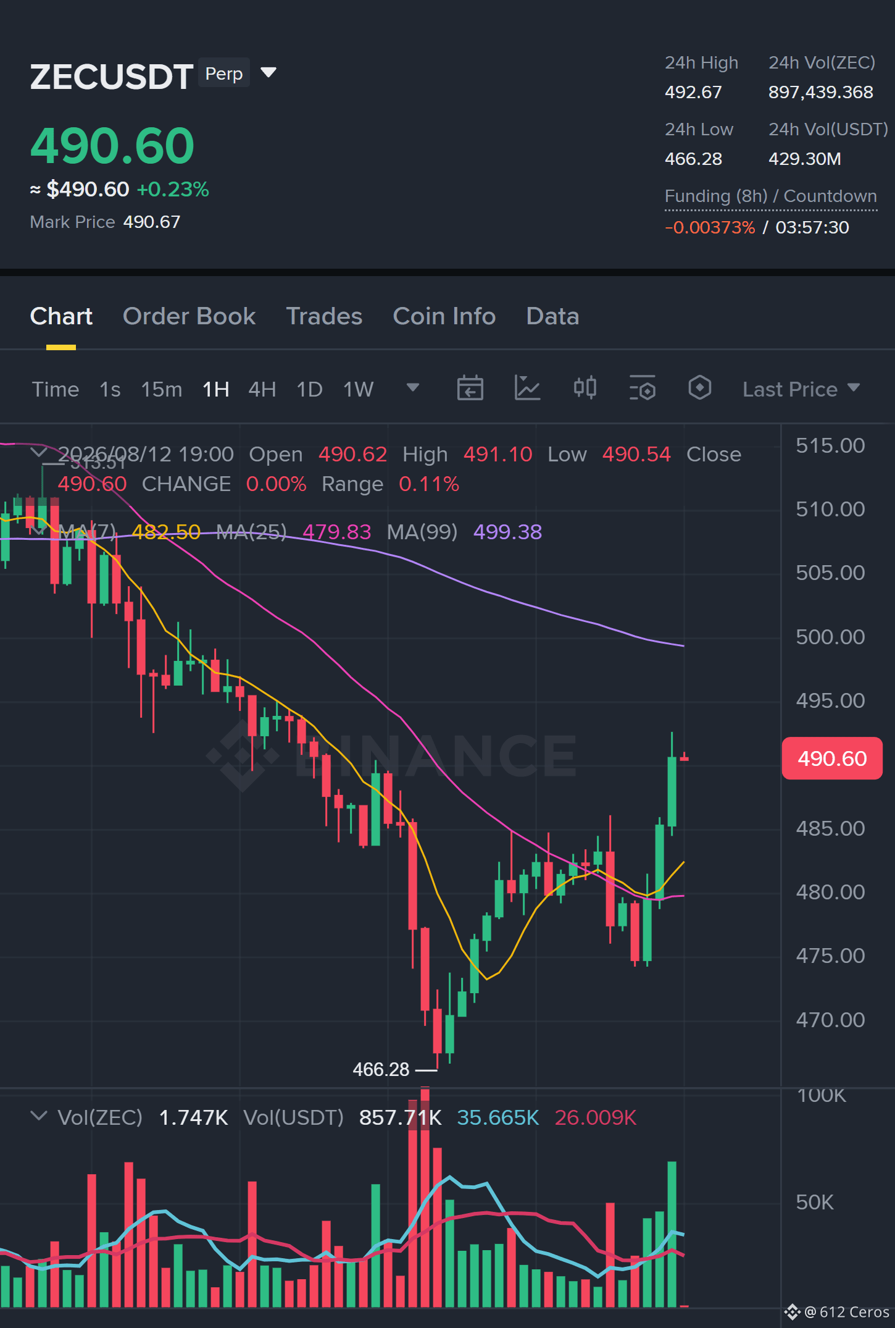The image size is (895, 1328).
Task: Tap the 24h High value 492.67
Action: [x=693, y=92]
